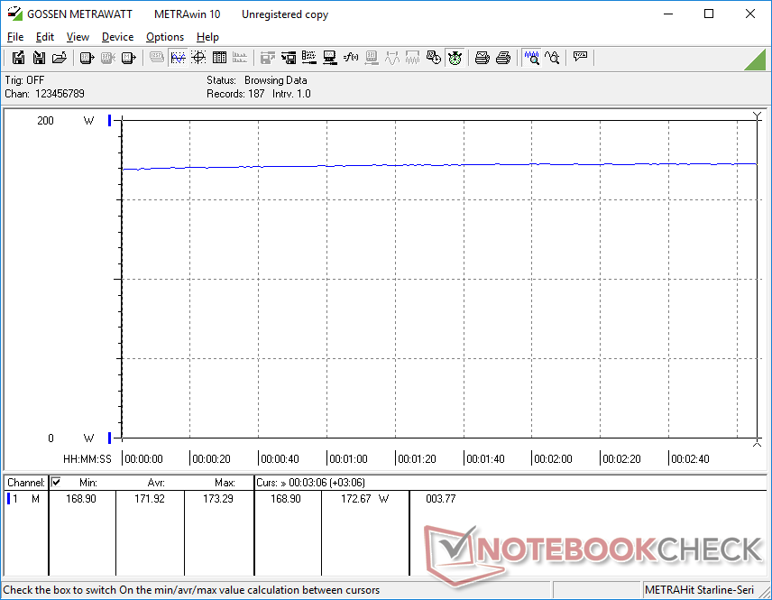Viewport: 772px width, 600px height.
Task: Click the 'METRAHit Starline-Seri' status bar entry
Action: click(x=699, y=590)
